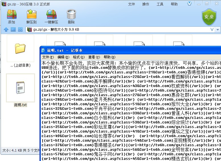Click 鬼谷子网 text in Notepad
Screen dimensions: 221x161
(103, 154)
